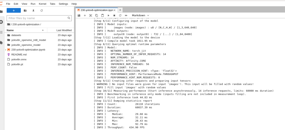285x130 pixels.
Task: Open the Extension Manager sidebar
Action: pos(1,43)
